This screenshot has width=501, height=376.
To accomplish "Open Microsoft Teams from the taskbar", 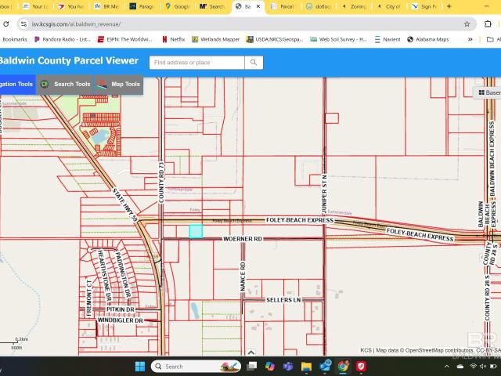I will click(x=287, y=366).
